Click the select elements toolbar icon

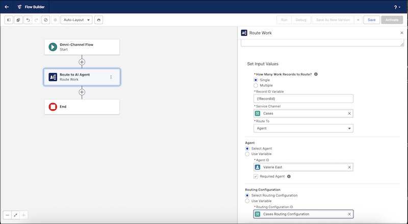click(x=18, y=20)
